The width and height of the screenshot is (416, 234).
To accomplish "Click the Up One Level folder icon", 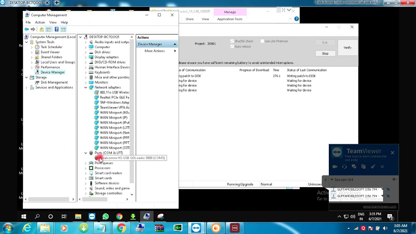I will click(x=42, y=29).
